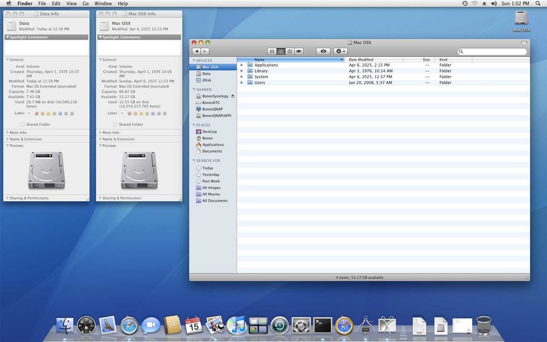Activate Spaces from the Dock
547x342 pixels.
258,325
